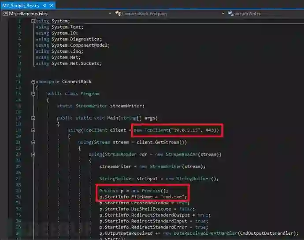
Task: Click the 'static StreamWriter streamWriter;' field
Action: (x=101, y=106)
